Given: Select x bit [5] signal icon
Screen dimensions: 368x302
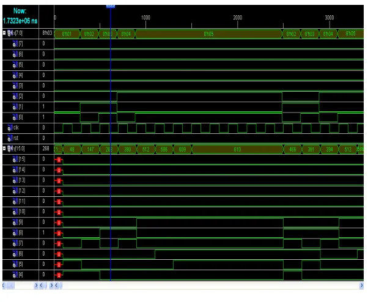Looking at the screenshot, I should 15,65.
